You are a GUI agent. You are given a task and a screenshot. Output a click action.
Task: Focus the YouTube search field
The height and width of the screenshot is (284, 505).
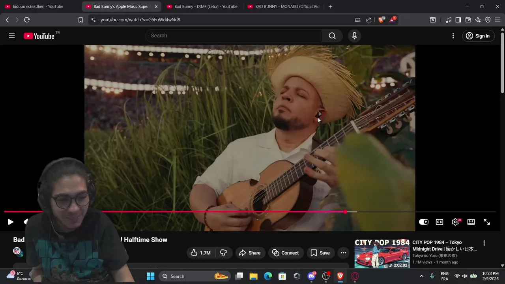pos(234,36)
